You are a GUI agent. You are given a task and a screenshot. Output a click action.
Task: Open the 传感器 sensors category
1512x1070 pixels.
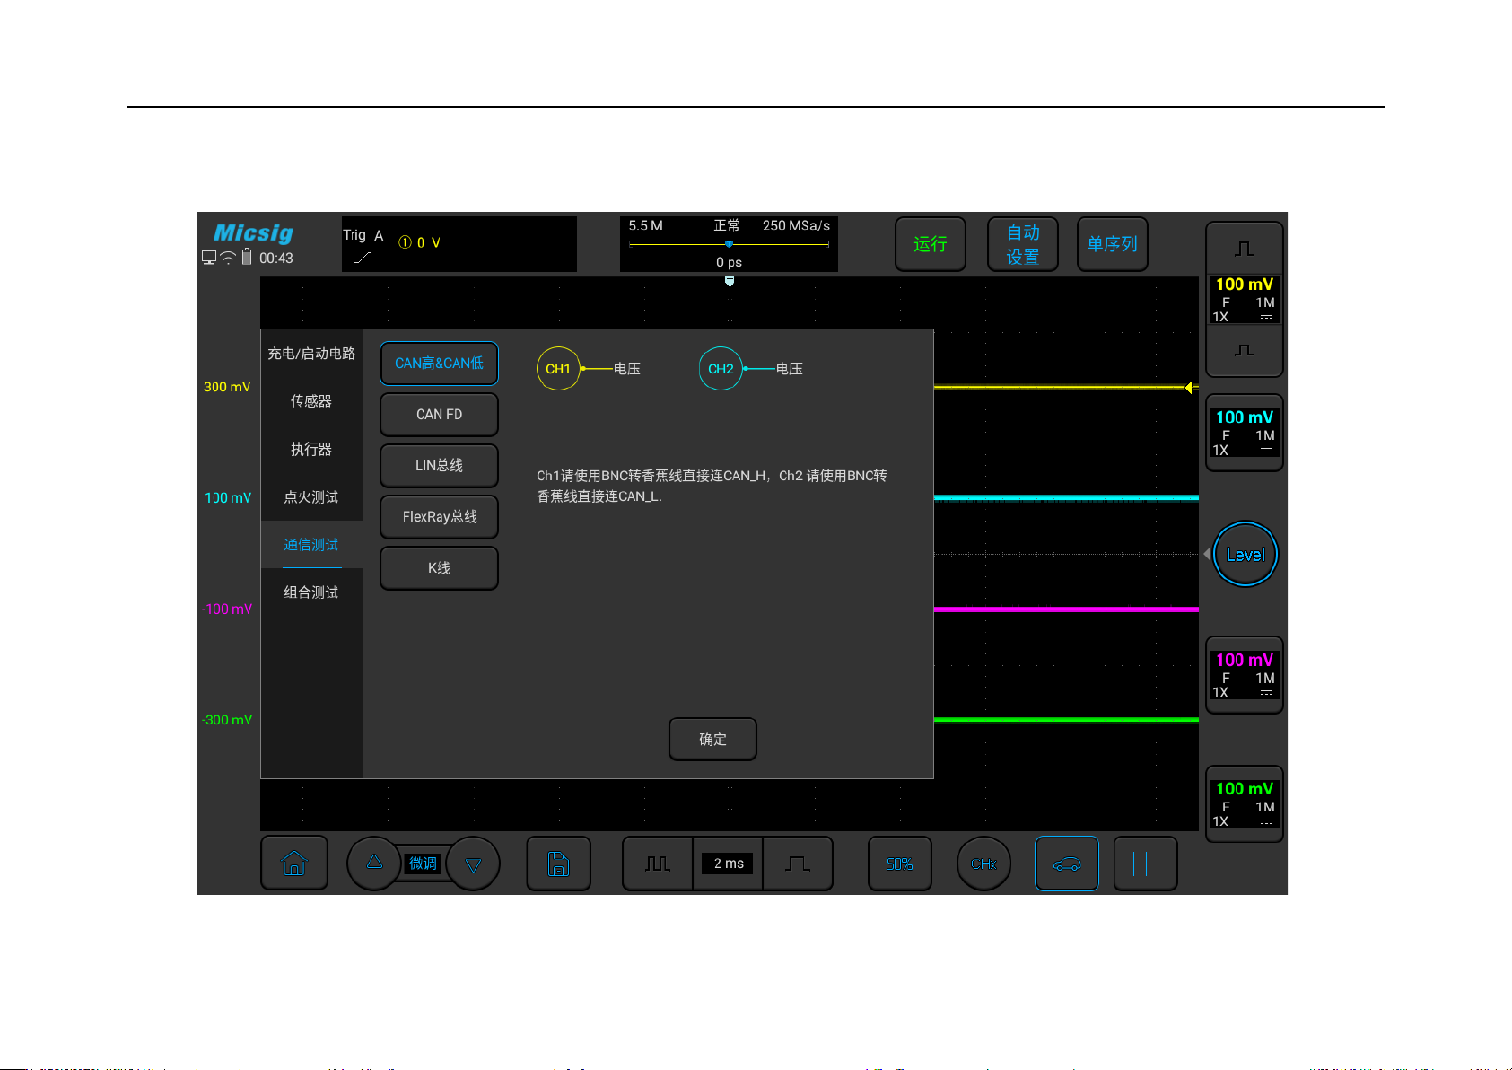[x=311, y=401]
